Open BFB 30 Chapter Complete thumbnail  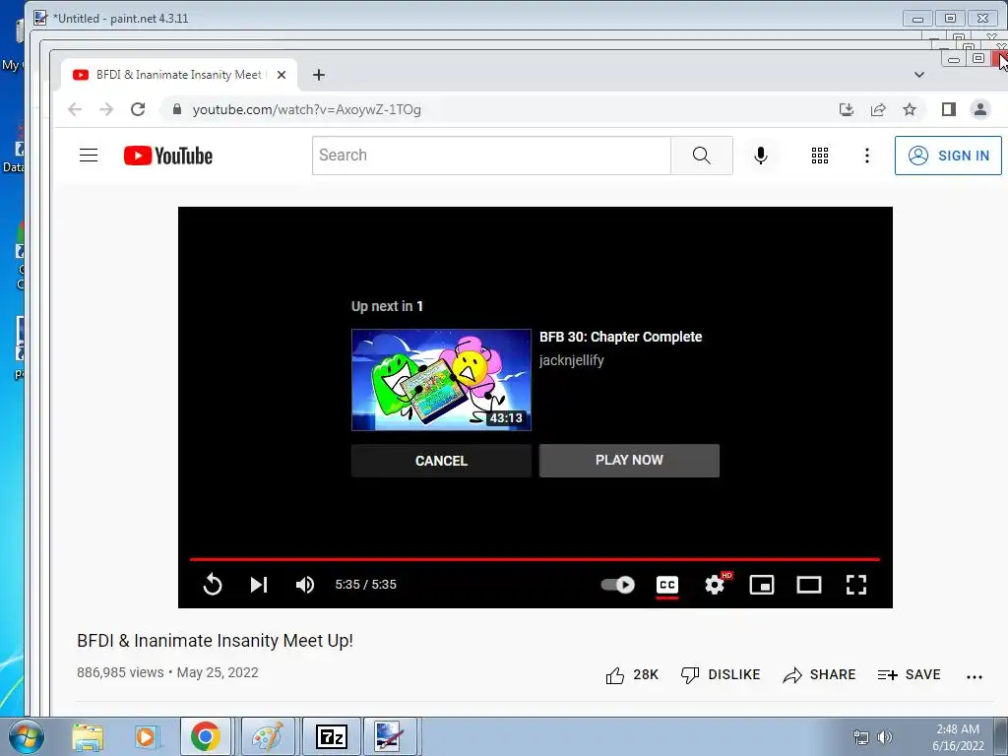click(x=441, y=379)
